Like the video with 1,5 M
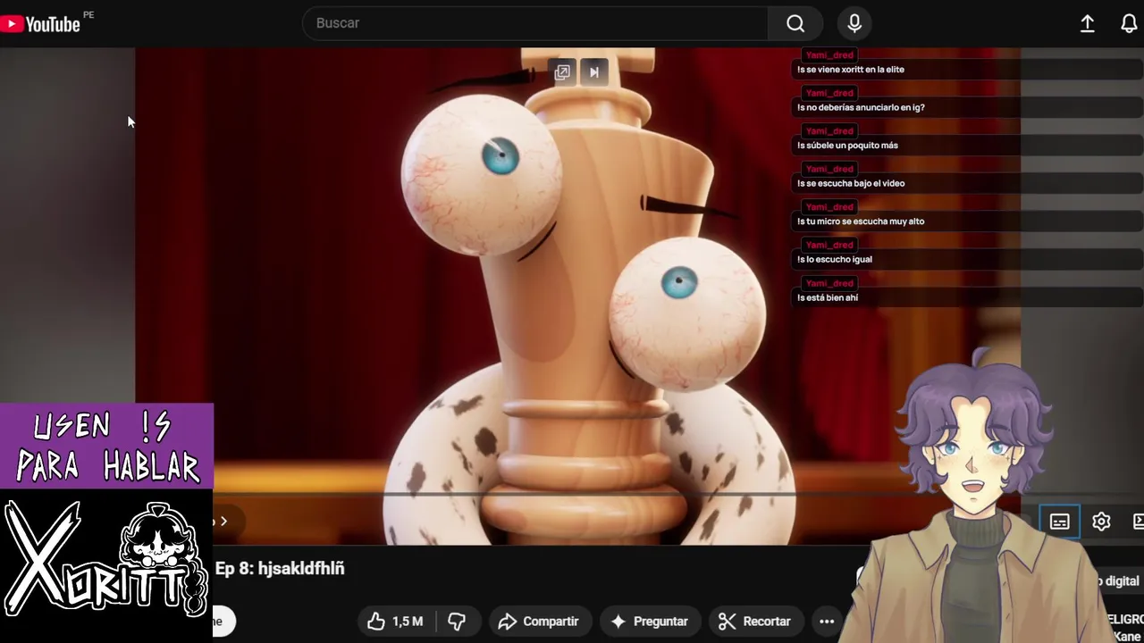The image size is (1144, 643). point(395,622)
